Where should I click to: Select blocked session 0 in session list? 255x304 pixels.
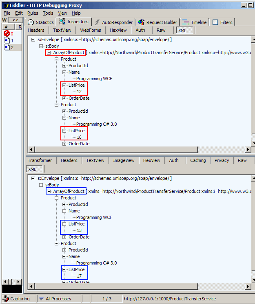7,34
